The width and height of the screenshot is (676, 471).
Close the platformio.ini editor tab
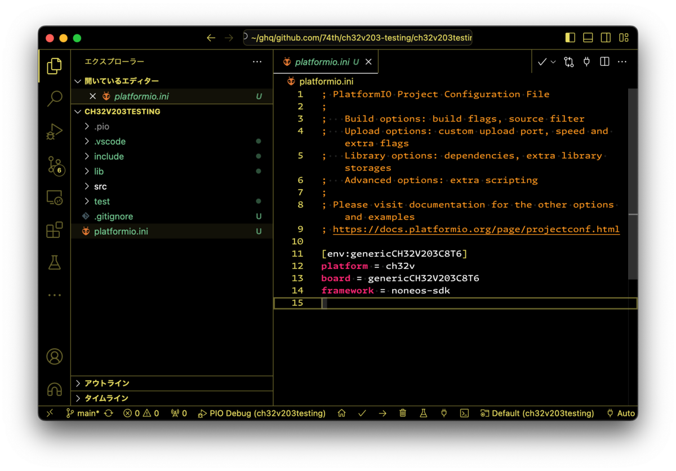(369, 62)
